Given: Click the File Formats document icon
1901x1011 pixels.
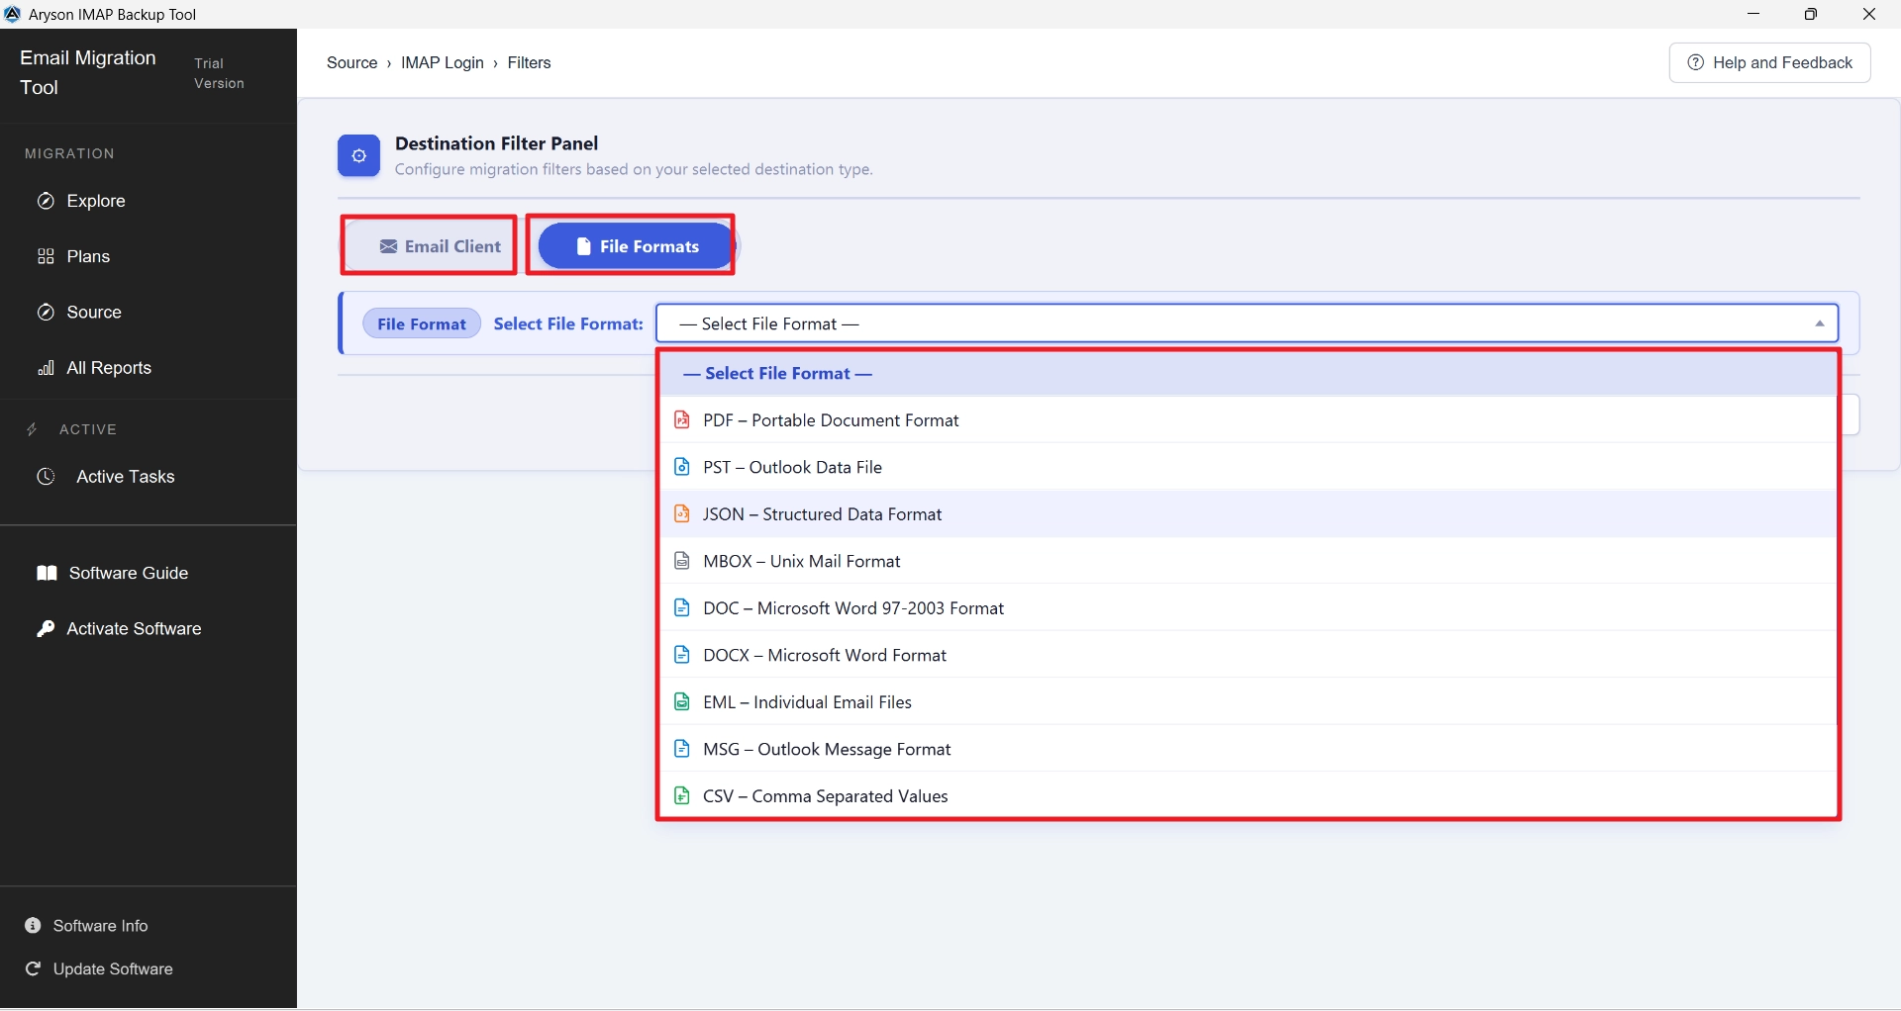Looking at the screenshot, I should coord(584,246).
